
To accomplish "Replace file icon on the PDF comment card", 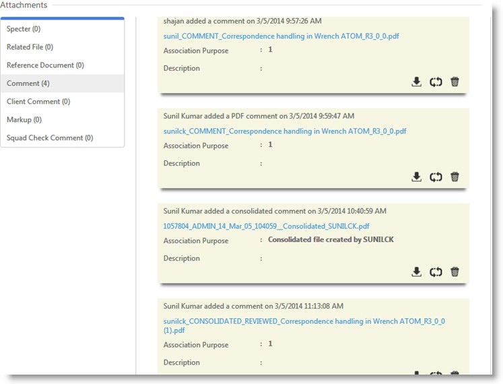I will click(436, 177).
